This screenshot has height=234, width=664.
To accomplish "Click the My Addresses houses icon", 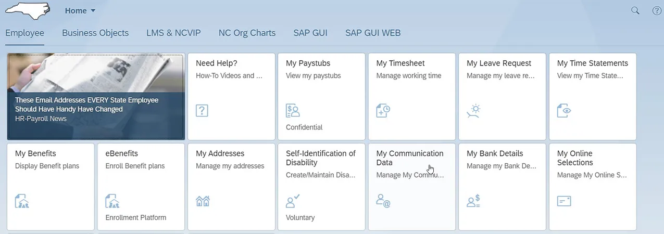I will (202, 201).
